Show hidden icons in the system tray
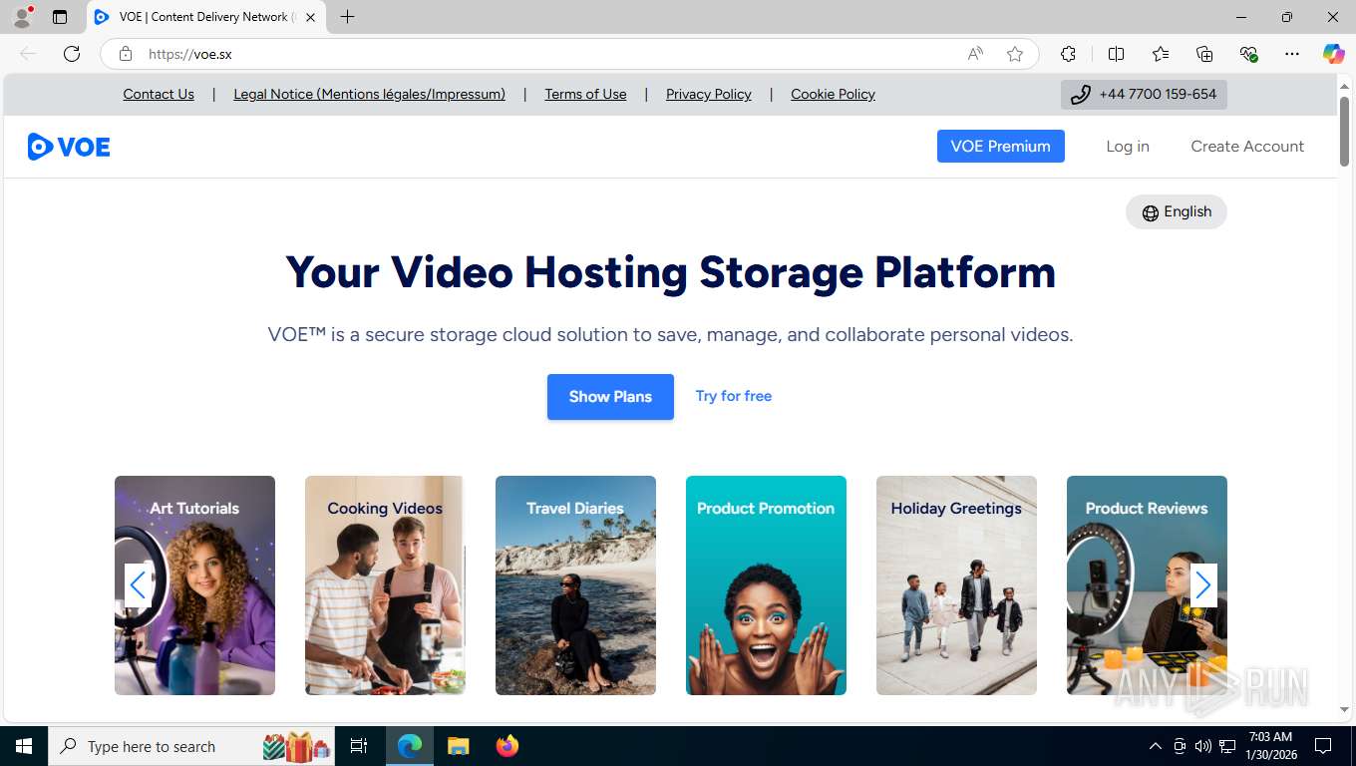The height and width of the screenshot is (766, 1356). [x=1156, y=746]
